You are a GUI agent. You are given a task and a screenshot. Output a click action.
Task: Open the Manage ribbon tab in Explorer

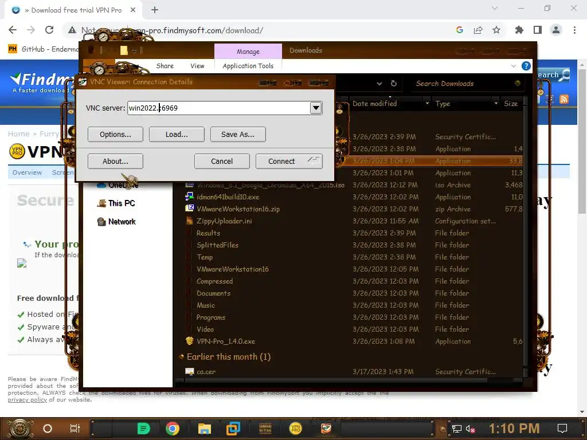[x=248, y=51]
